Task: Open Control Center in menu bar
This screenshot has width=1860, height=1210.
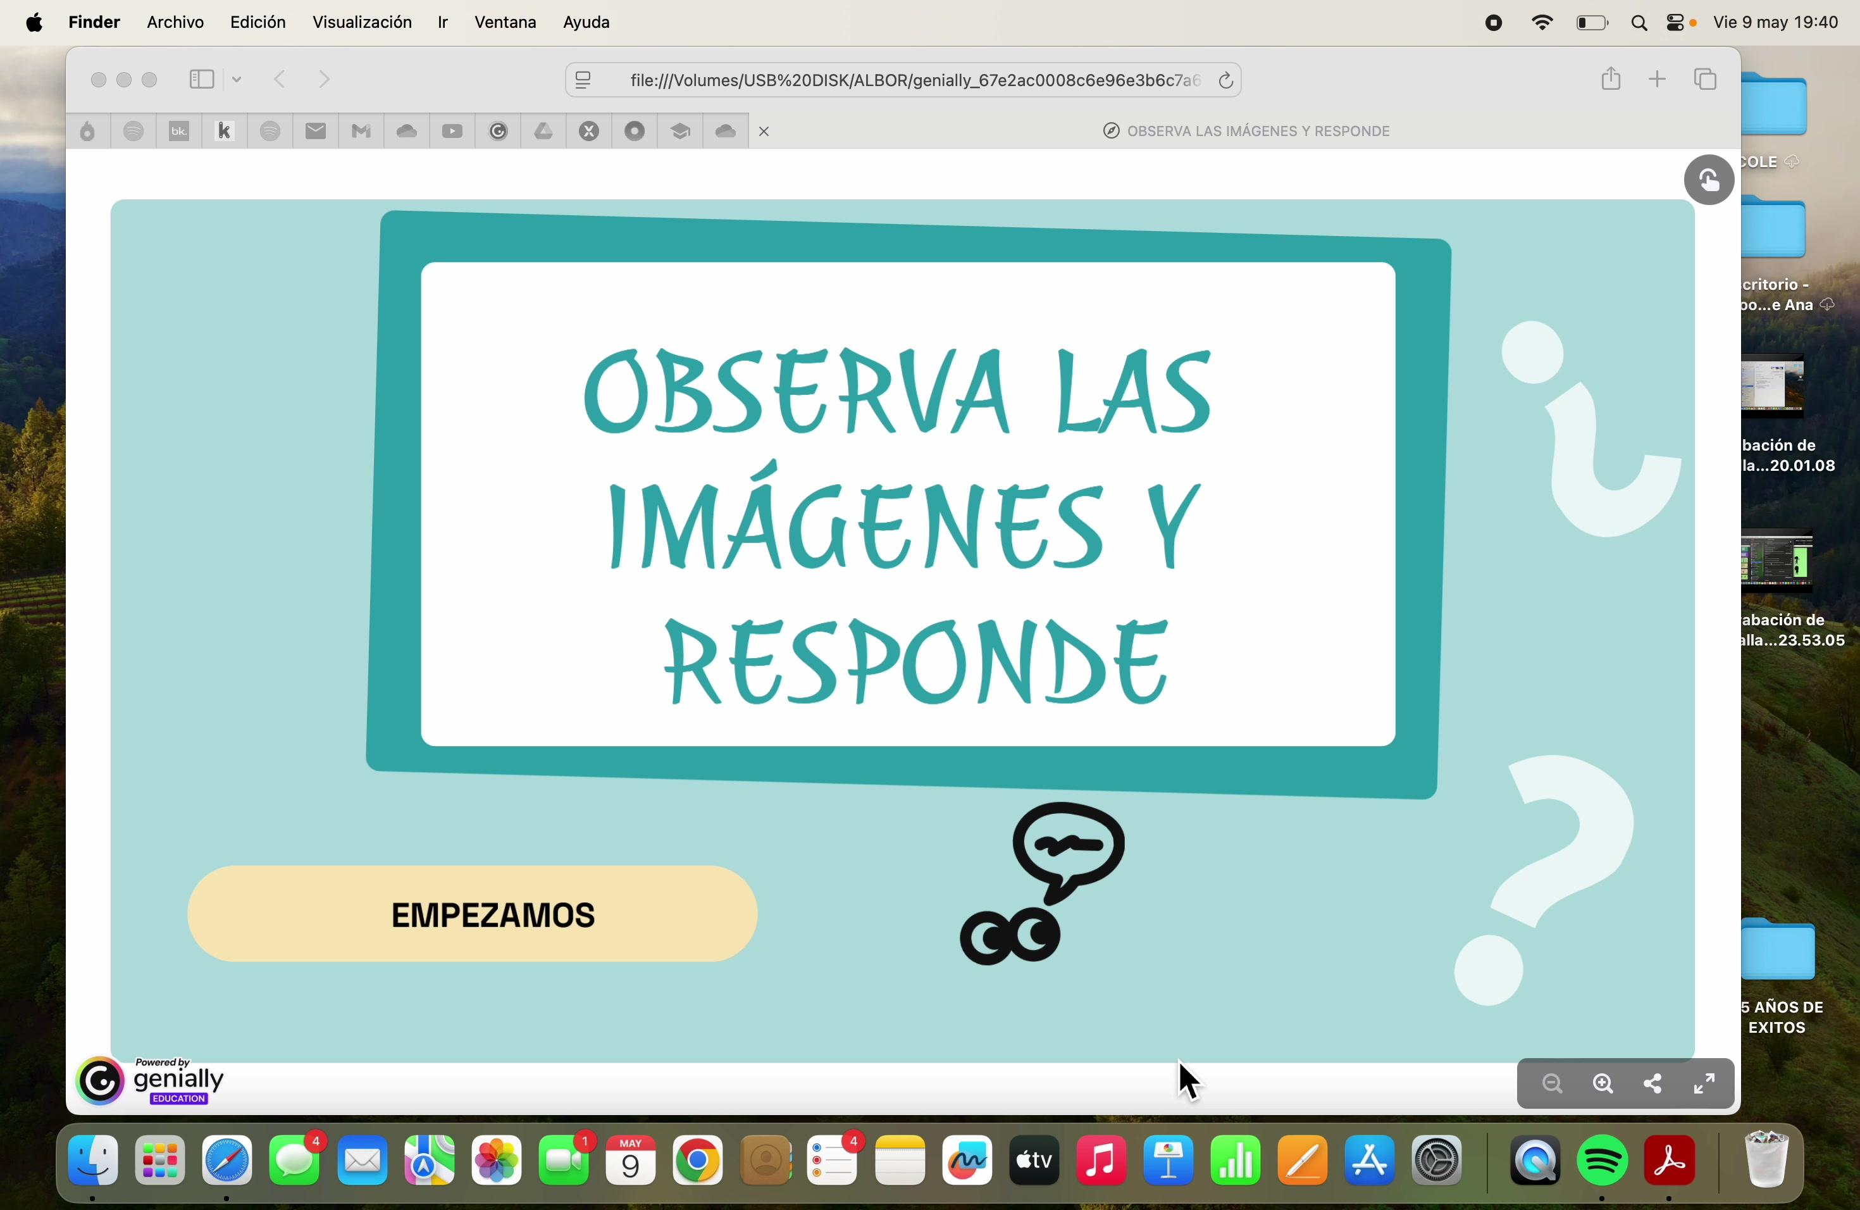Action: [x=1675, y=23]
